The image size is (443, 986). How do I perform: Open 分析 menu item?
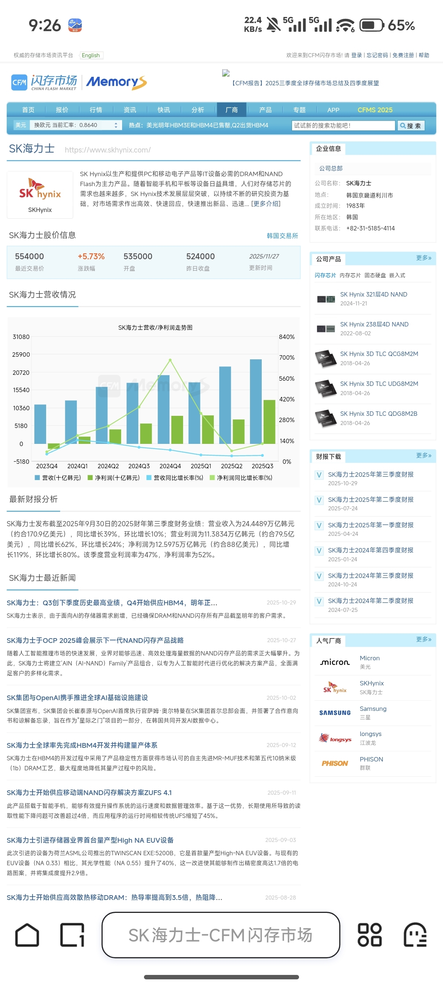click(x=198, y=110)
